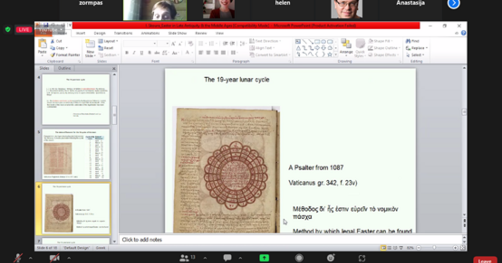Click the Zoom record icon

point(299,258)
